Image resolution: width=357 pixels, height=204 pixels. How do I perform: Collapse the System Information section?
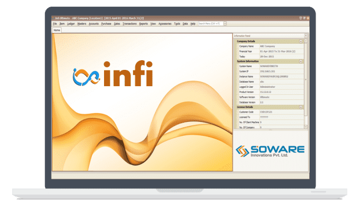(301, 61)
